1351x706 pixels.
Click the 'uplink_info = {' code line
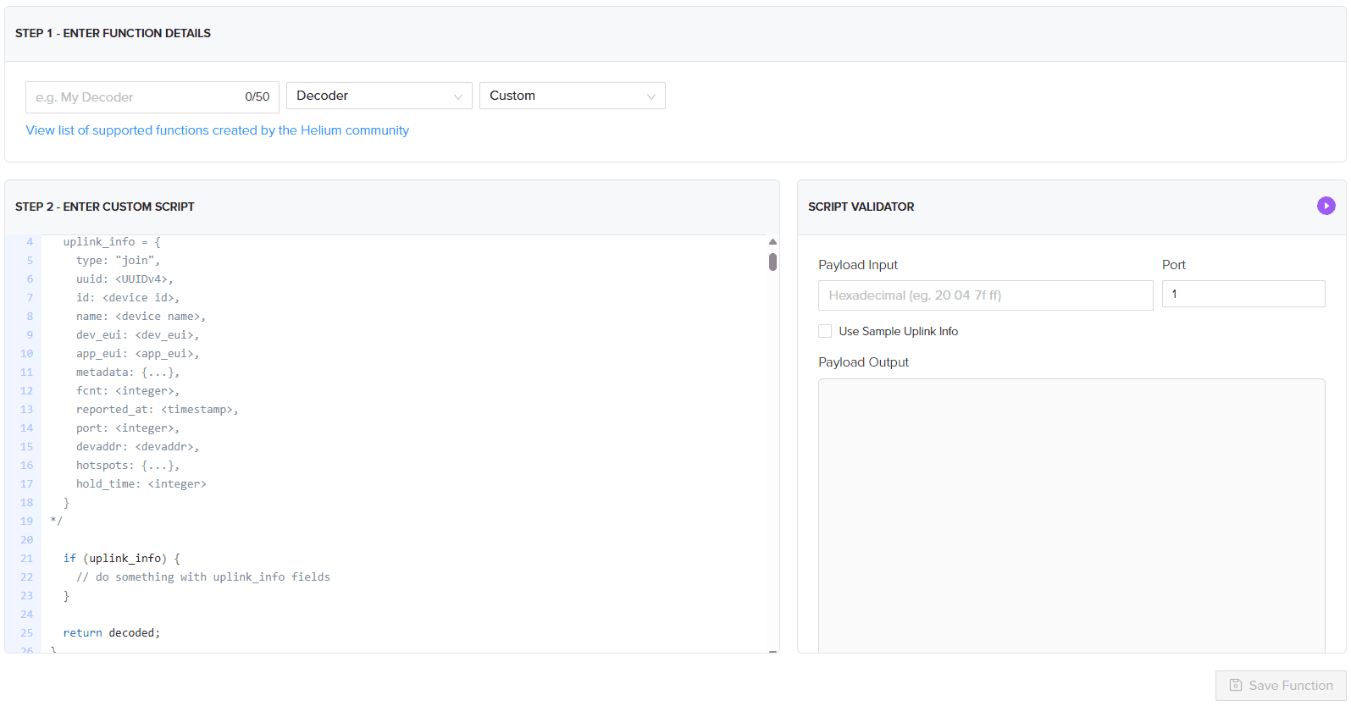pos(112,241)
